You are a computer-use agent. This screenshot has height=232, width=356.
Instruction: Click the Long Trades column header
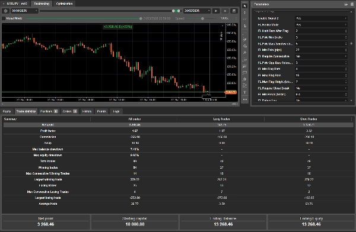(221, 119)
